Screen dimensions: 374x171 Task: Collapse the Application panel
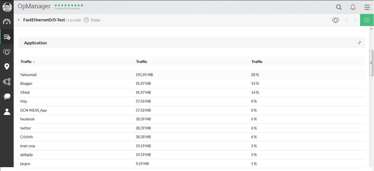point(359,43)
